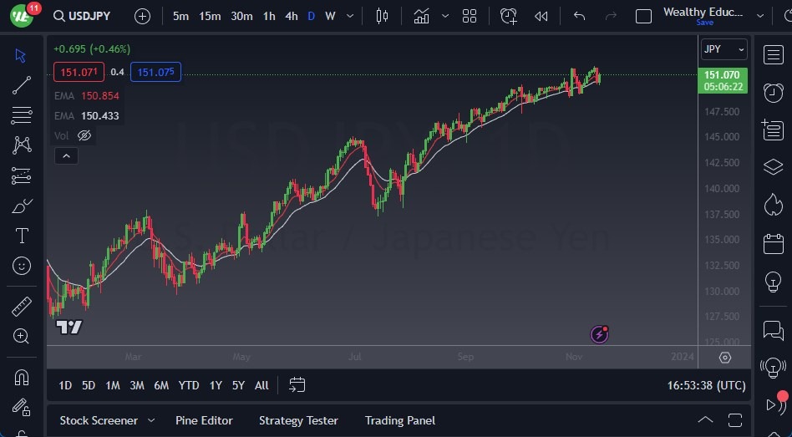The image size is (792, 437).
Task: Open the Watchlist panel icon
Action: pyautogui.click(x=773, y=55)
